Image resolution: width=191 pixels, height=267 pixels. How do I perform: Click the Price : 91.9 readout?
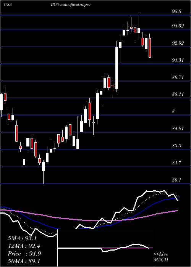[24, 254]
